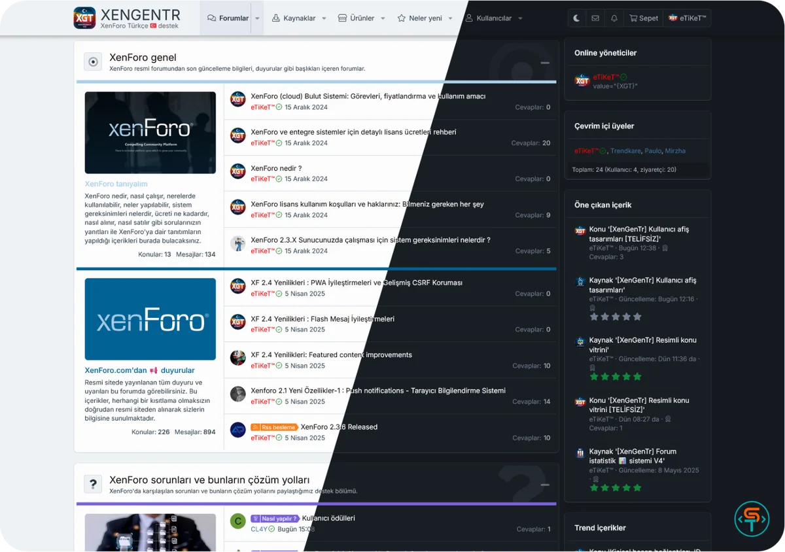Open thread about detaylı lisans ücretleri rehberi
This screenshot has width=785, height=552.
point(353,132)
